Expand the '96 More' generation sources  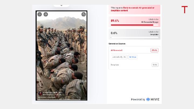133,57
